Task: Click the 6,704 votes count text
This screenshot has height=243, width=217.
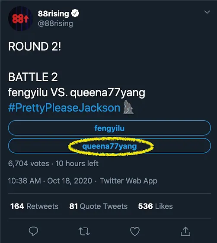Action: (29, 164)
